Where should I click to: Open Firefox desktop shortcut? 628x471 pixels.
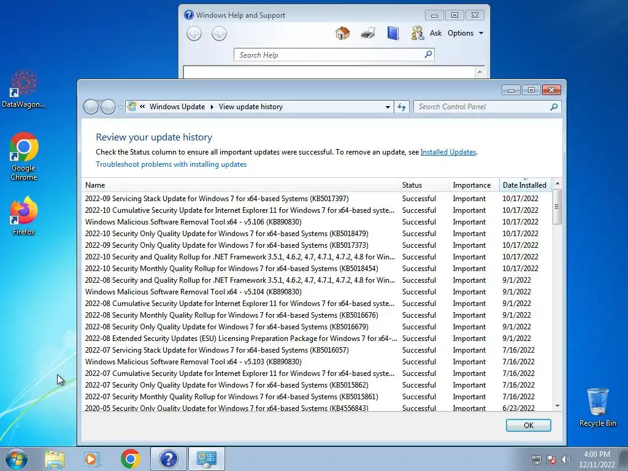[x=24, y=215]
